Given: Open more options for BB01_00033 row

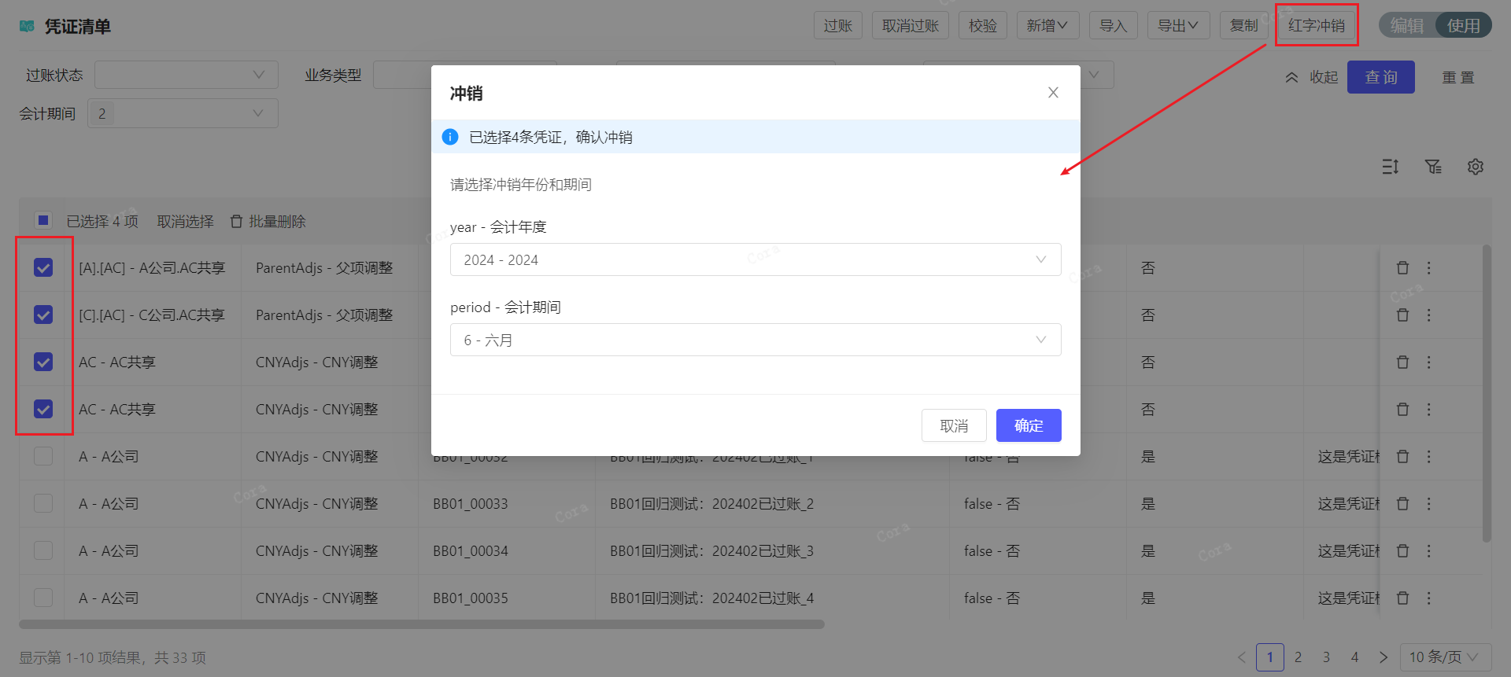Looking at the screenshot, I should (x=1429, y=504).
